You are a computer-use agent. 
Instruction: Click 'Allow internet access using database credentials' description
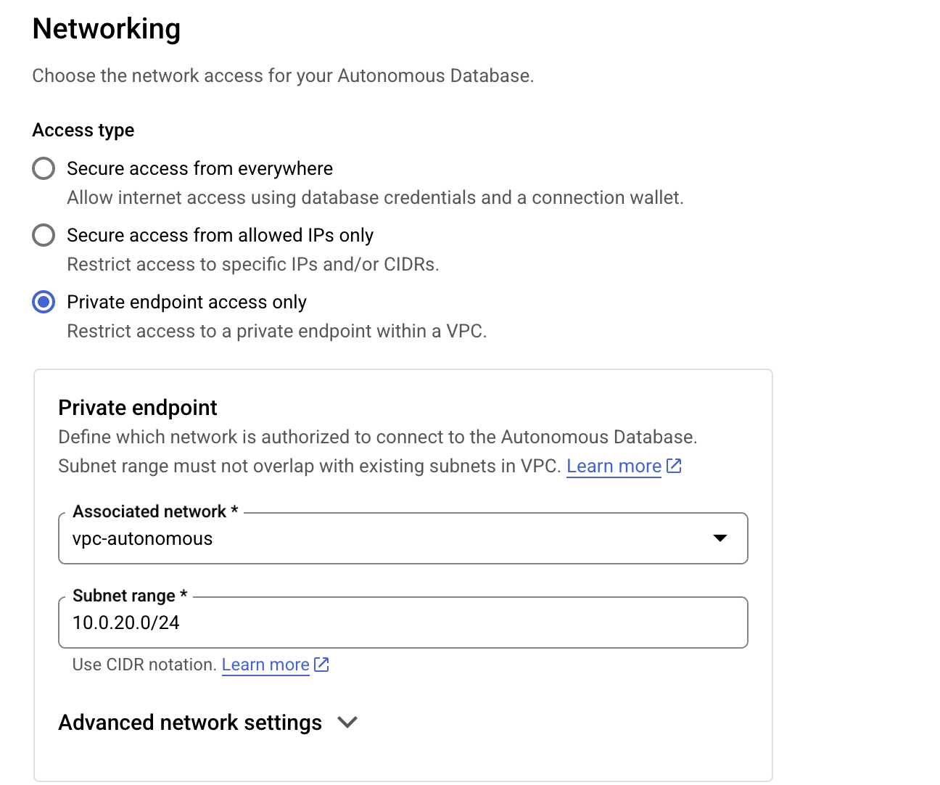375,197
